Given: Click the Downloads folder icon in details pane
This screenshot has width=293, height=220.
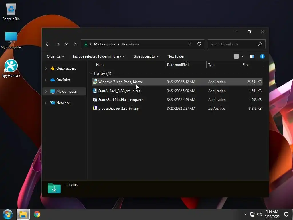Looking at the screenshot, I should pos(54,188).
